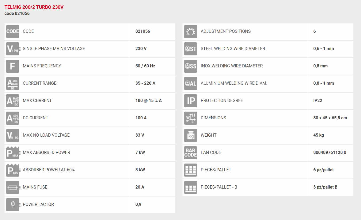This screenshot has width=361, height=220.
Task: Click the 'STEEL WELDING WIRE DIAMETER' label
Action: tap(233, 48)
